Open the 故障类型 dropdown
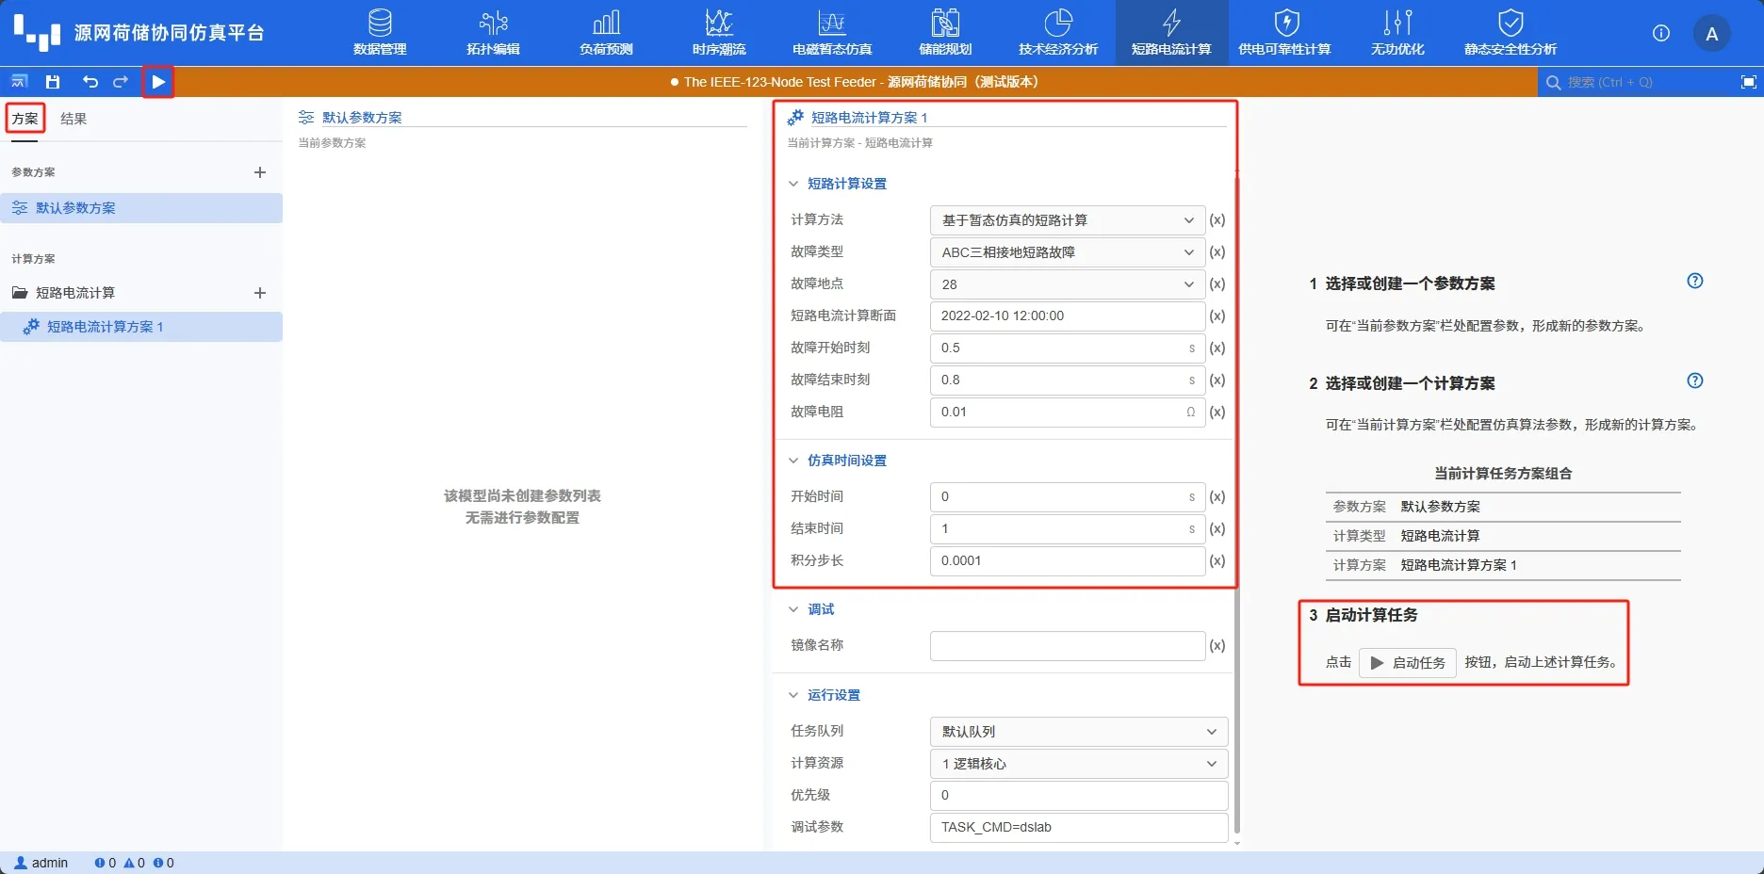The width and height of the screenshot is (1764, 874). [x=1067, y=252]
